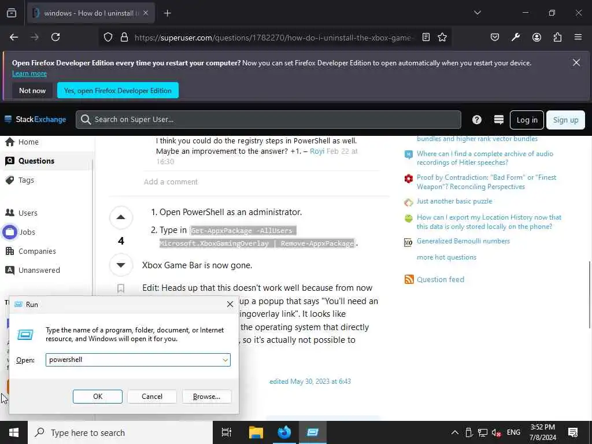The height and width of the screenshot is (444, 592).
Task: Open Stack Exchange help icon
Action: (x=477, y=120)
